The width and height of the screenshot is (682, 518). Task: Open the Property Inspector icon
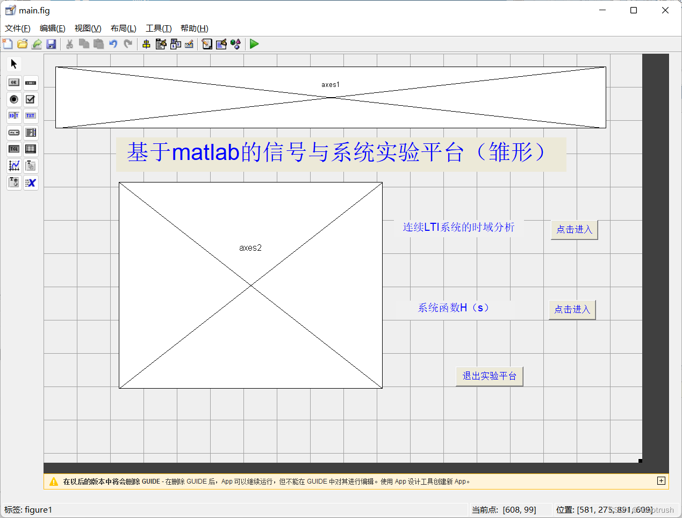click(221, 44)
